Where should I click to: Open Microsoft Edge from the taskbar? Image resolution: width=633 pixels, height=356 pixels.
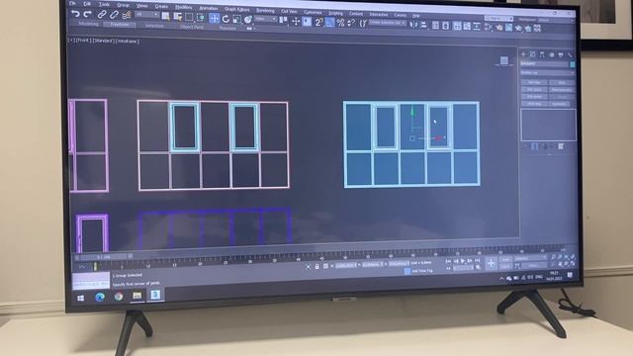100,298
